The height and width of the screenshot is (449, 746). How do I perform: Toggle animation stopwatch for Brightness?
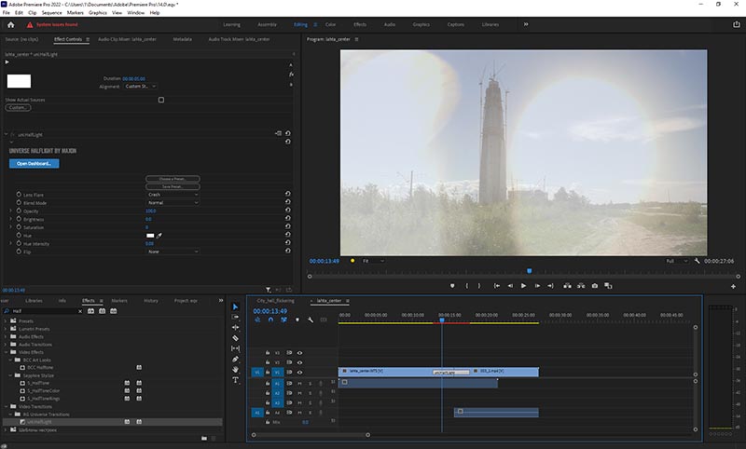[19, 219]
